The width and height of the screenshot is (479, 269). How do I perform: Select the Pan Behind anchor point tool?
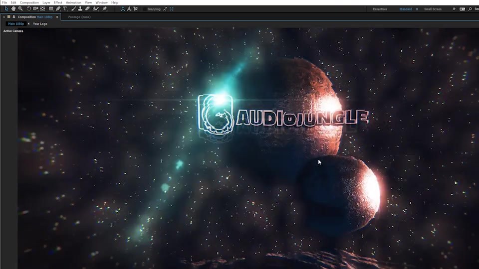(43, 9)
